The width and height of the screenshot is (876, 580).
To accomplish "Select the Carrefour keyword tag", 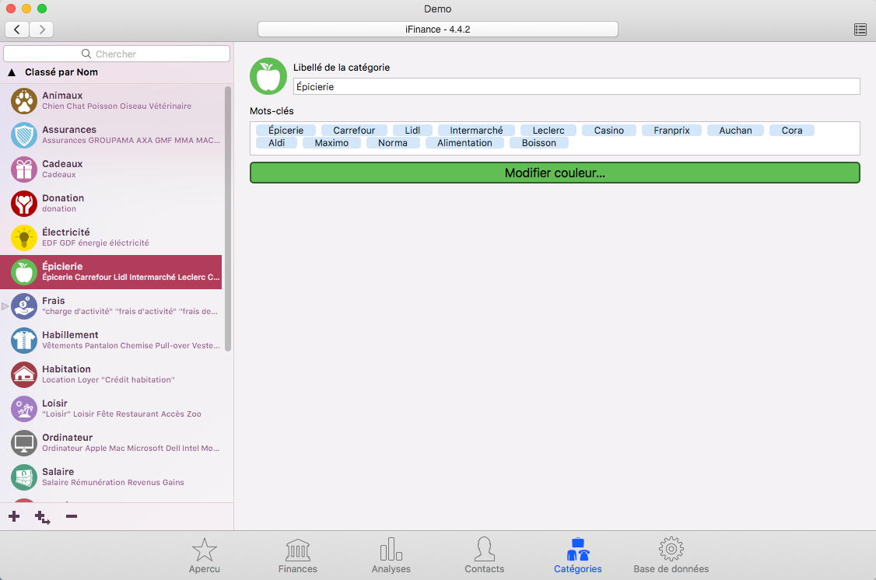I will [354, 130].
